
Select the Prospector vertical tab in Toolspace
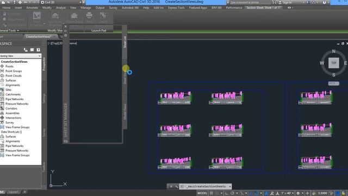point(44,64)
